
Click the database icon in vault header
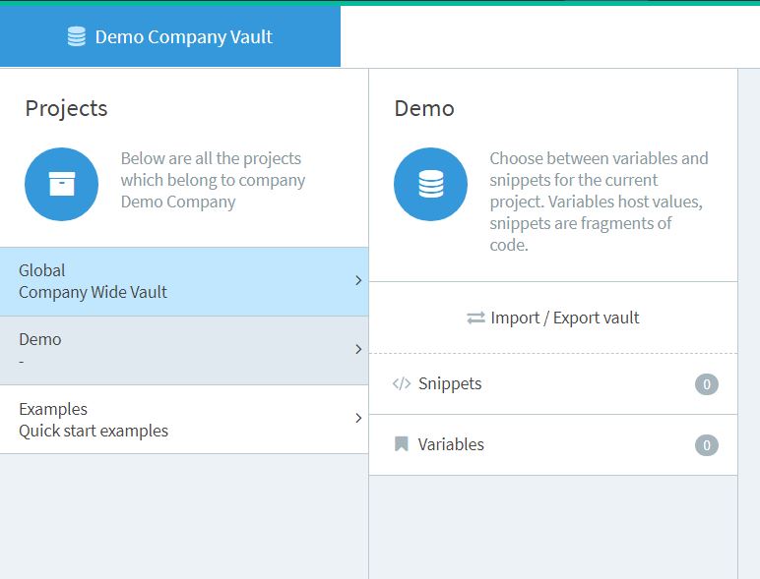(76, 37)
